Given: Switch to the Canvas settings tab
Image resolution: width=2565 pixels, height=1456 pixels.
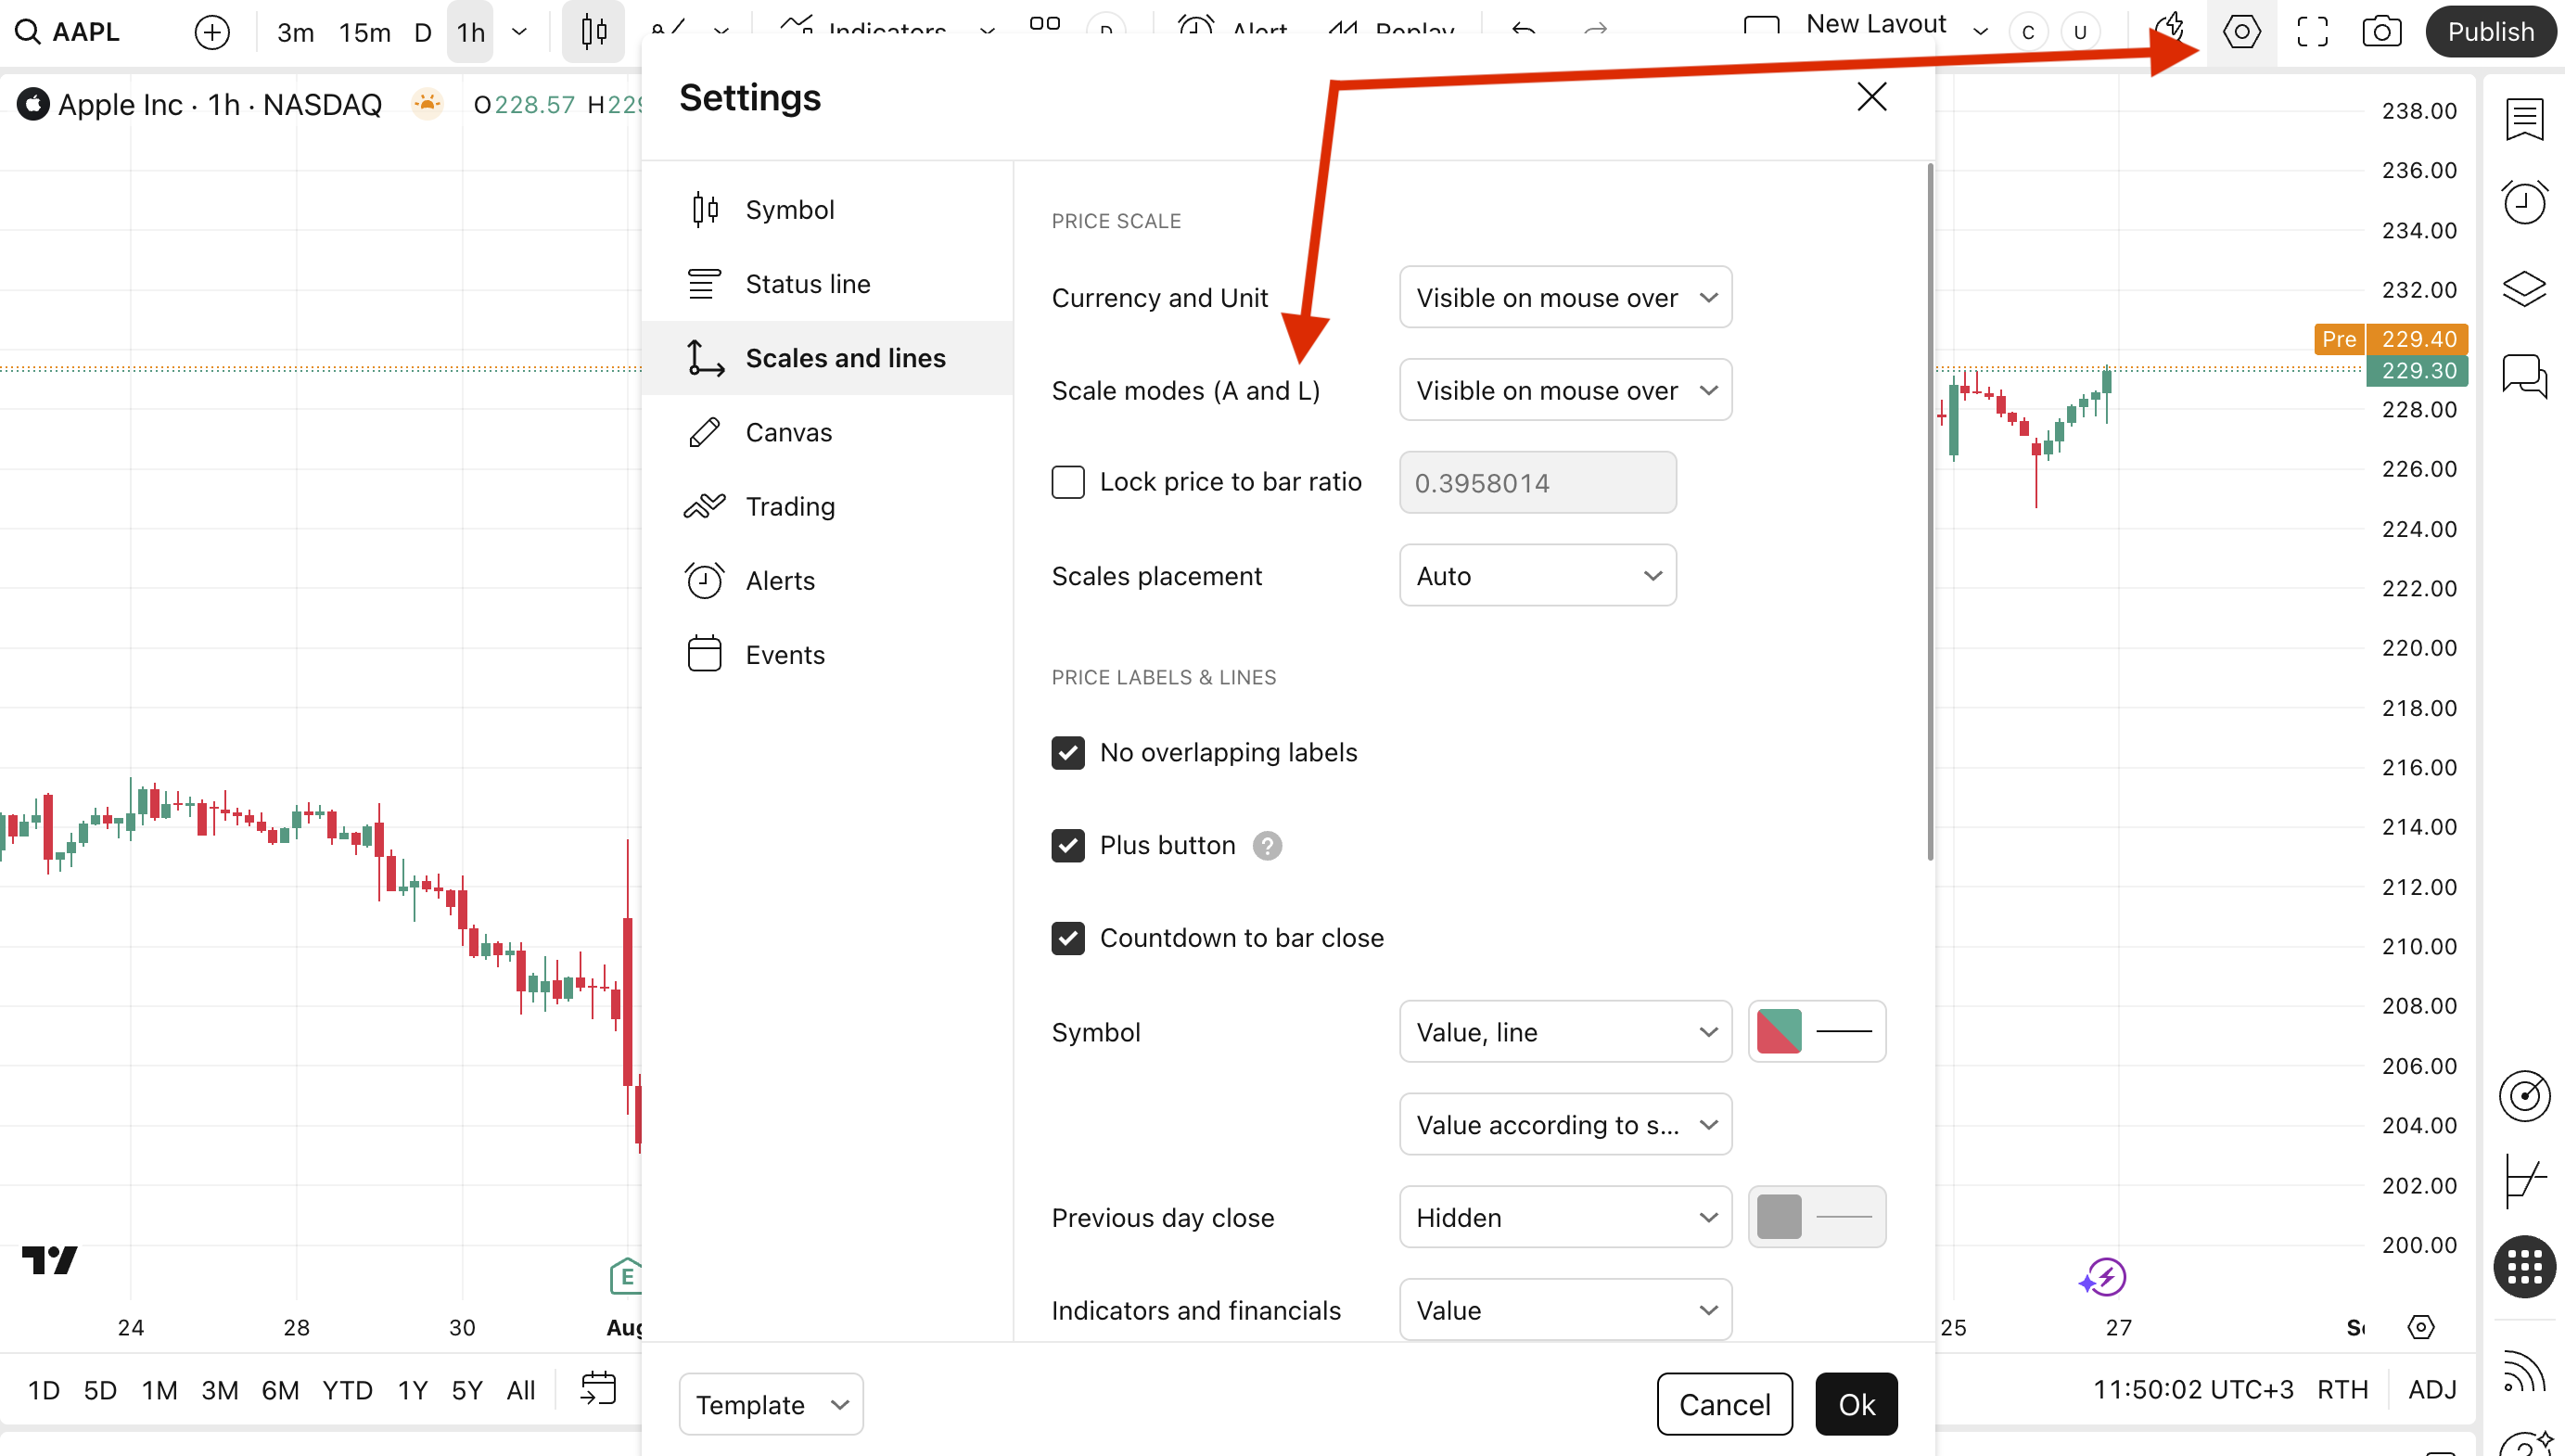Looking at the screenshot, I should coord(787,432).
